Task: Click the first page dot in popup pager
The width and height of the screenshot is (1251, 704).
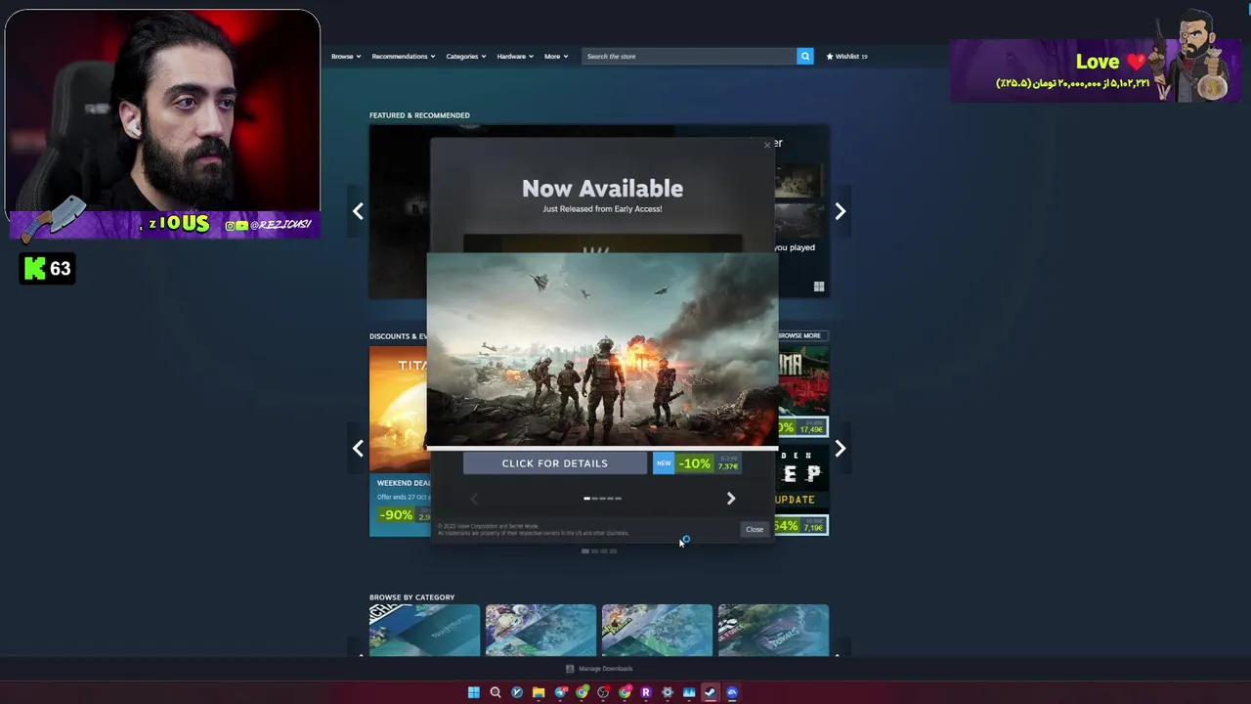Action: pyautogui.click(x=586, y=499)
